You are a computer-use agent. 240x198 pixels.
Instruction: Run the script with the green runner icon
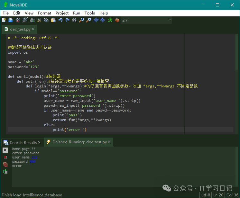pyautogui.click(x=110, y=20)
